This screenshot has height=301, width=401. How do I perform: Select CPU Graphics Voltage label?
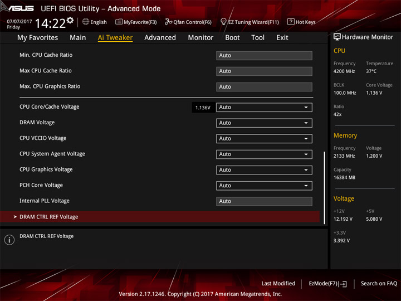46,169
